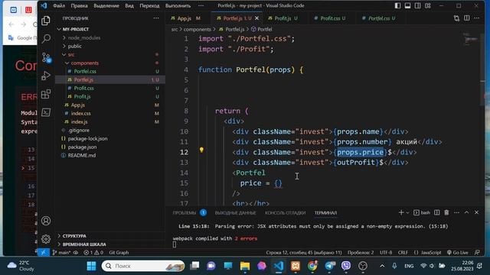Split the terminal panel
490x275 pixels.
click(437, 212)
